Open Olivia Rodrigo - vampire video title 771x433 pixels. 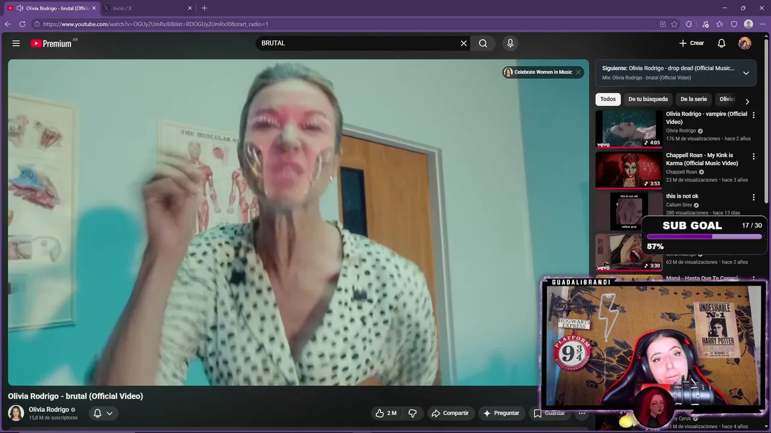click(x=707, y=118)
